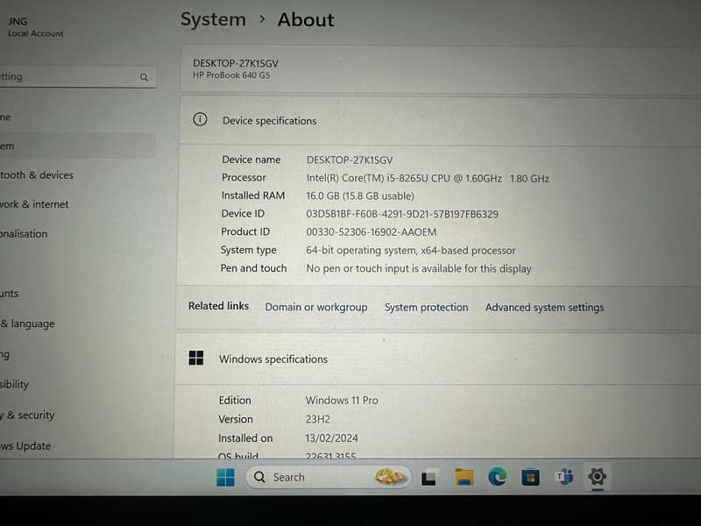The image size is (701, 526).
Task: Go back to System in breadcrumb
Action: [213, 19]
